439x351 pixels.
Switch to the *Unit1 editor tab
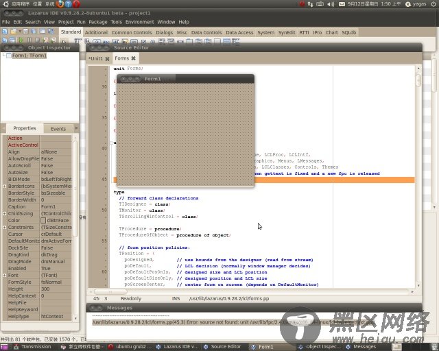click(x=96, y=58)
